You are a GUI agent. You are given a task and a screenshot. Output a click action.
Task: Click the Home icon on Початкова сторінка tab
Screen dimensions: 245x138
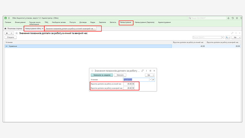tap(6, 29)
